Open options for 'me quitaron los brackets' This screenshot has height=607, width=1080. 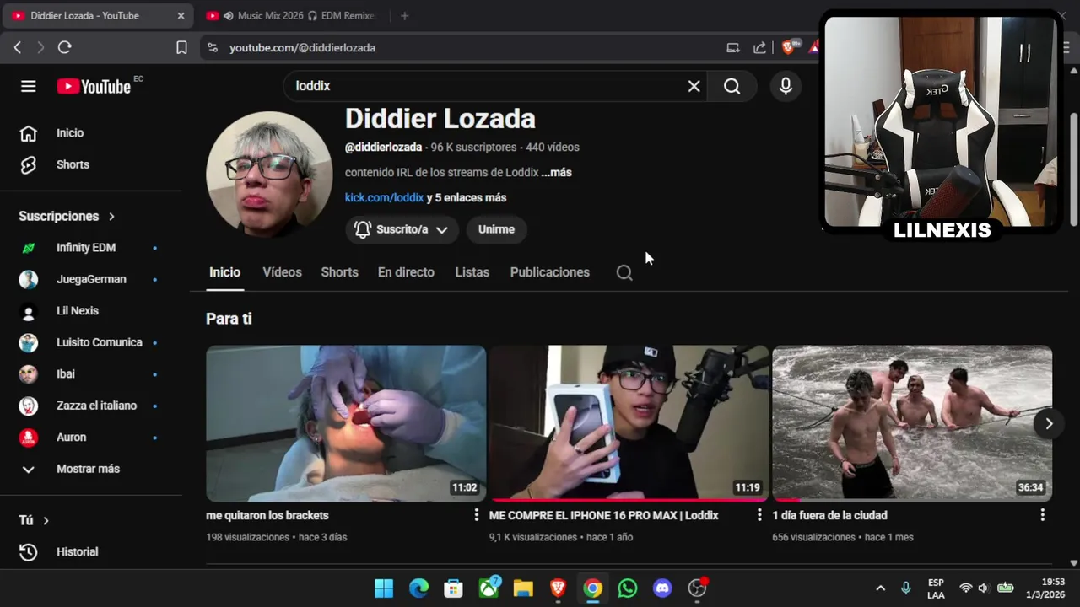coord(476,514)
